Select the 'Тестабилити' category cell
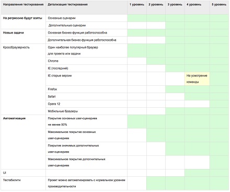 (x=23, y=183)
